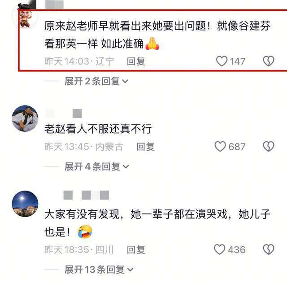This screenshot has width=287, height=283.
Task: Open username above 大家有没有发现 comment
Action: click(x=86, y=195)
